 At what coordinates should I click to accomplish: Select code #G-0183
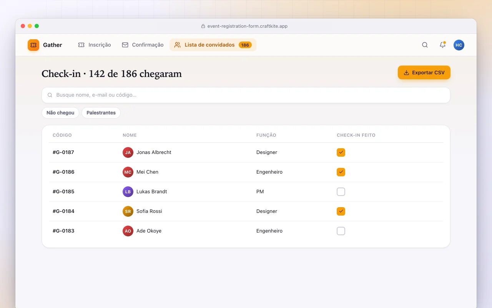click(x=63, y=231)
